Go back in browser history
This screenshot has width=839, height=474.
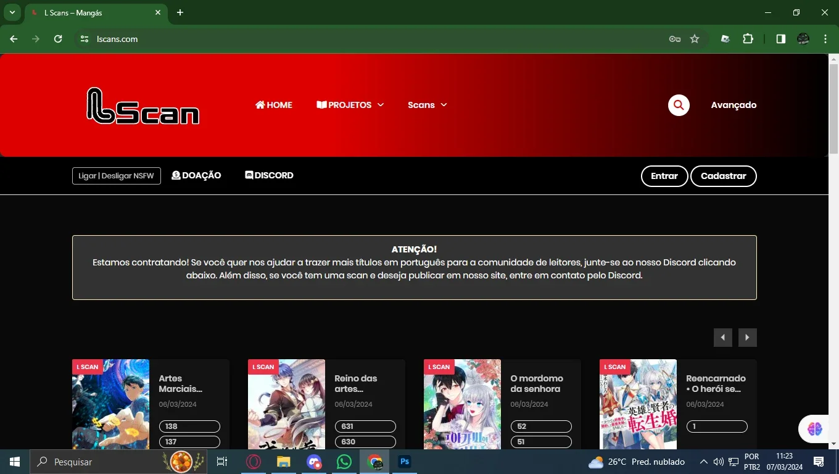coord(14,39)
